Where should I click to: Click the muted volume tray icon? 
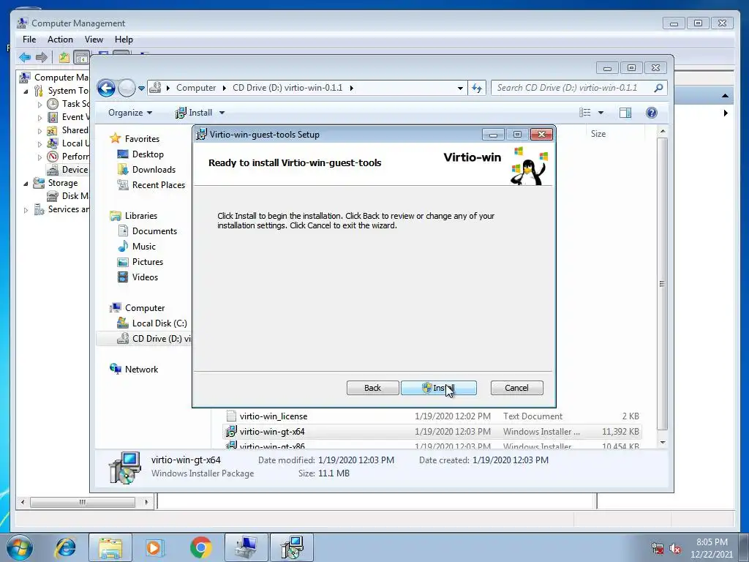click(x=675, y=548)
